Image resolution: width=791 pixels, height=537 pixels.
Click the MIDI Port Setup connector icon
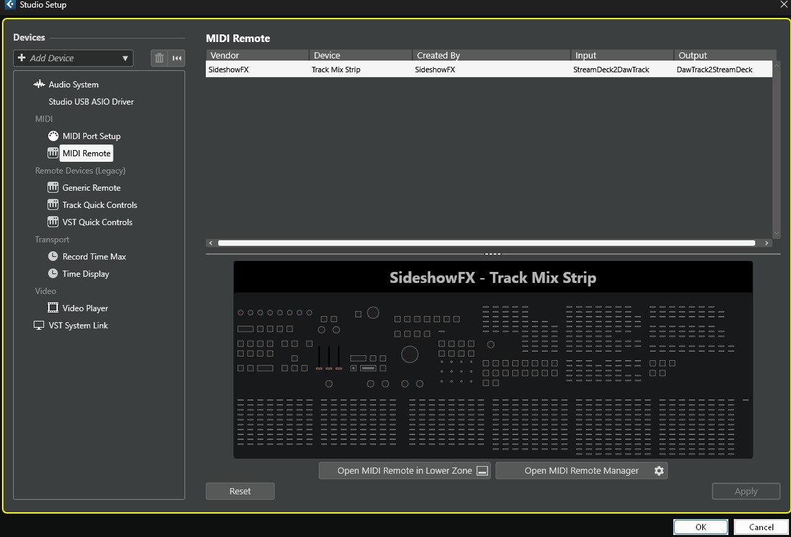53,136
